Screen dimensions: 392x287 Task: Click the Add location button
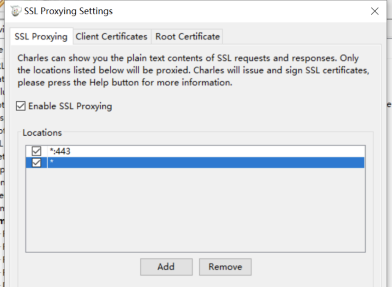pyautogui.click(x=166, y=267)
